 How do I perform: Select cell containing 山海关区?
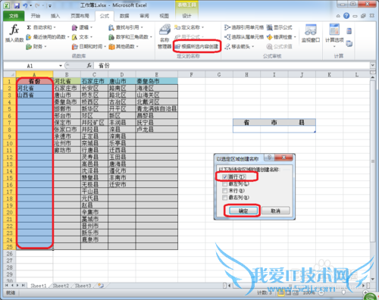tap(157, 95)
